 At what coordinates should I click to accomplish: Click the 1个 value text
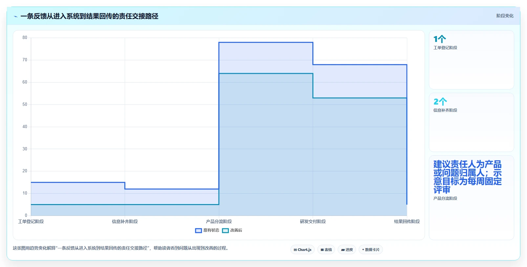click(440, 39)
